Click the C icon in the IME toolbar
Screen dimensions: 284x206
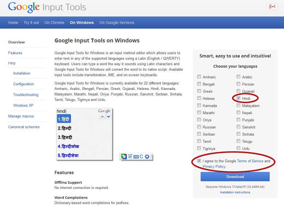coord(141,156)
